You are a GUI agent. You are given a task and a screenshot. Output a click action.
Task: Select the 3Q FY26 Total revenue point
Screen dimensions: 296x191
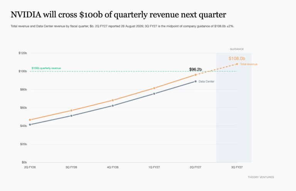point(71,110)
